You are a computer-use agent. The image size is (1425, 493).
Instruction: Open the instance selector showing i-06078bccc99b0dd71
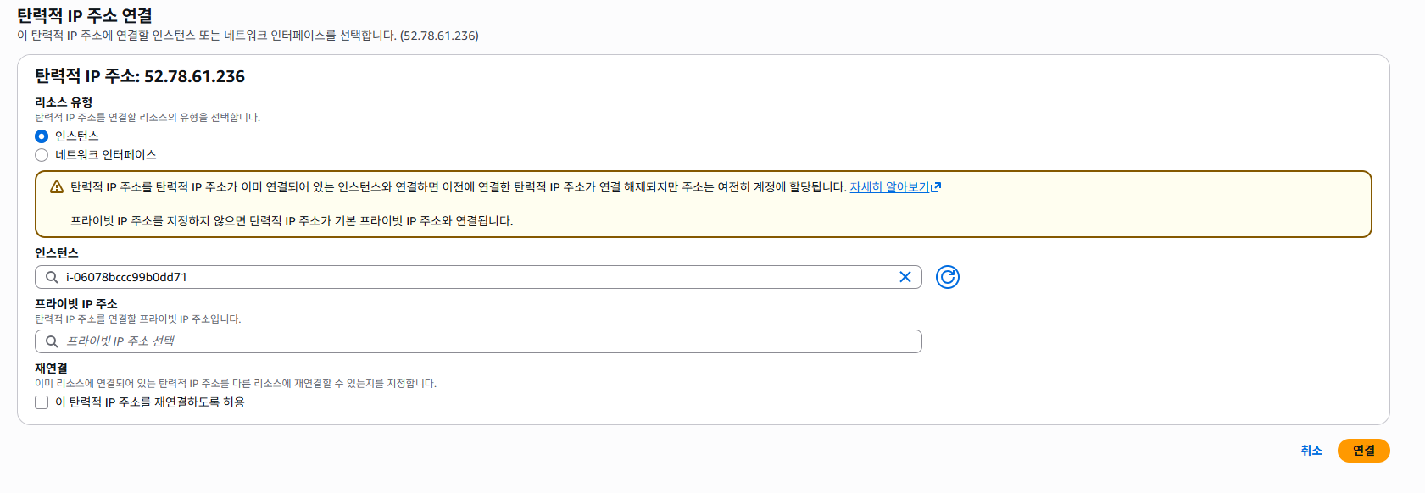tap(475, 277)
